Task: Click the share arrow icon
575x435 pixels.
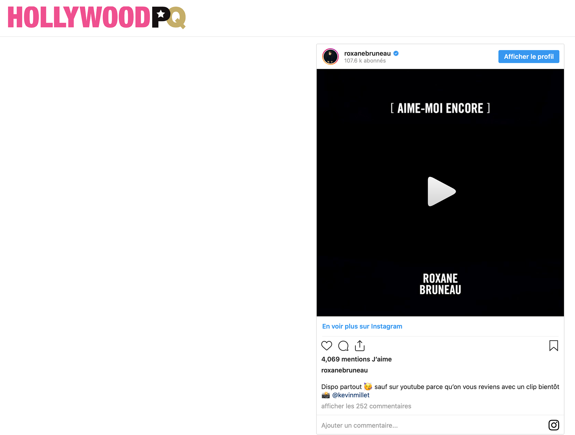Action: click(360, 345)
